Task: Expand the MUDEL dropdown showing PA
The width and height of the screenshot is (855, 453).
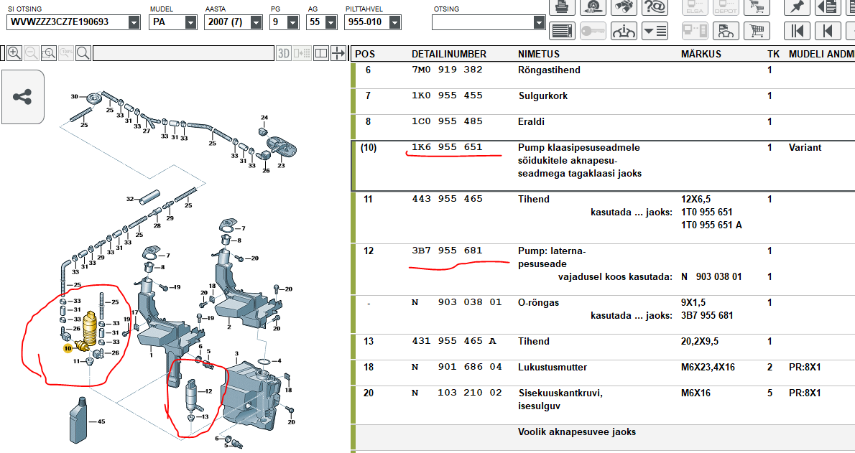Action: point(190,22)
